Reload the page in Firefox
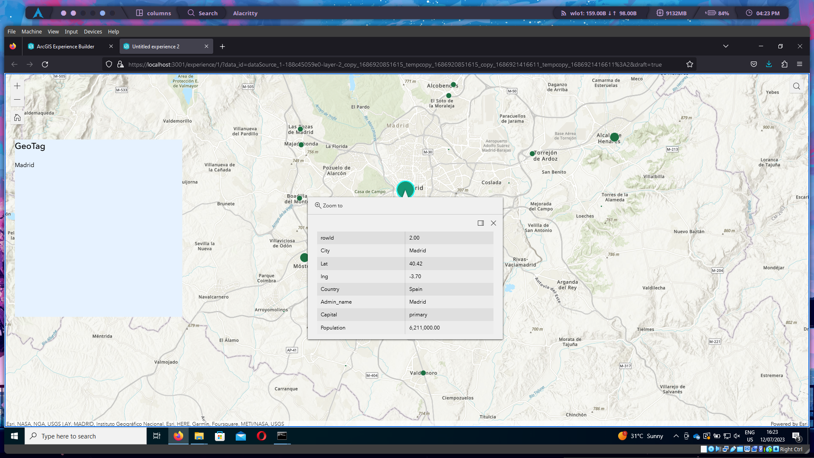This screenshot has width=814, height=458. pos(45,64)
